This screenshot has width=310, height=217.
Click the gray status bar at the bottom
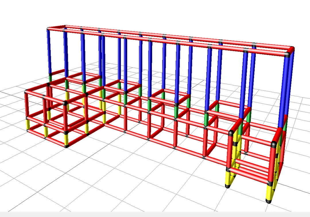[155, 215]
